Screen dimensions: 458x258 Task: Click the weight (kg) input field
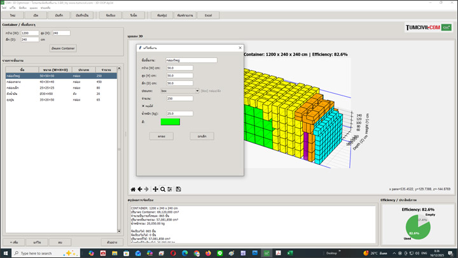(179, 113)
